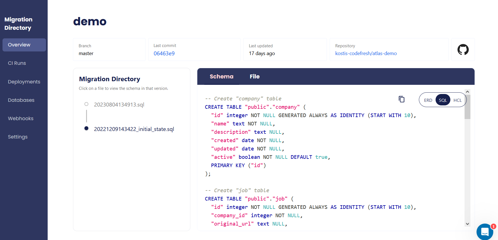Open Settings page
498x240 pixels.
(x=18, y=137)
